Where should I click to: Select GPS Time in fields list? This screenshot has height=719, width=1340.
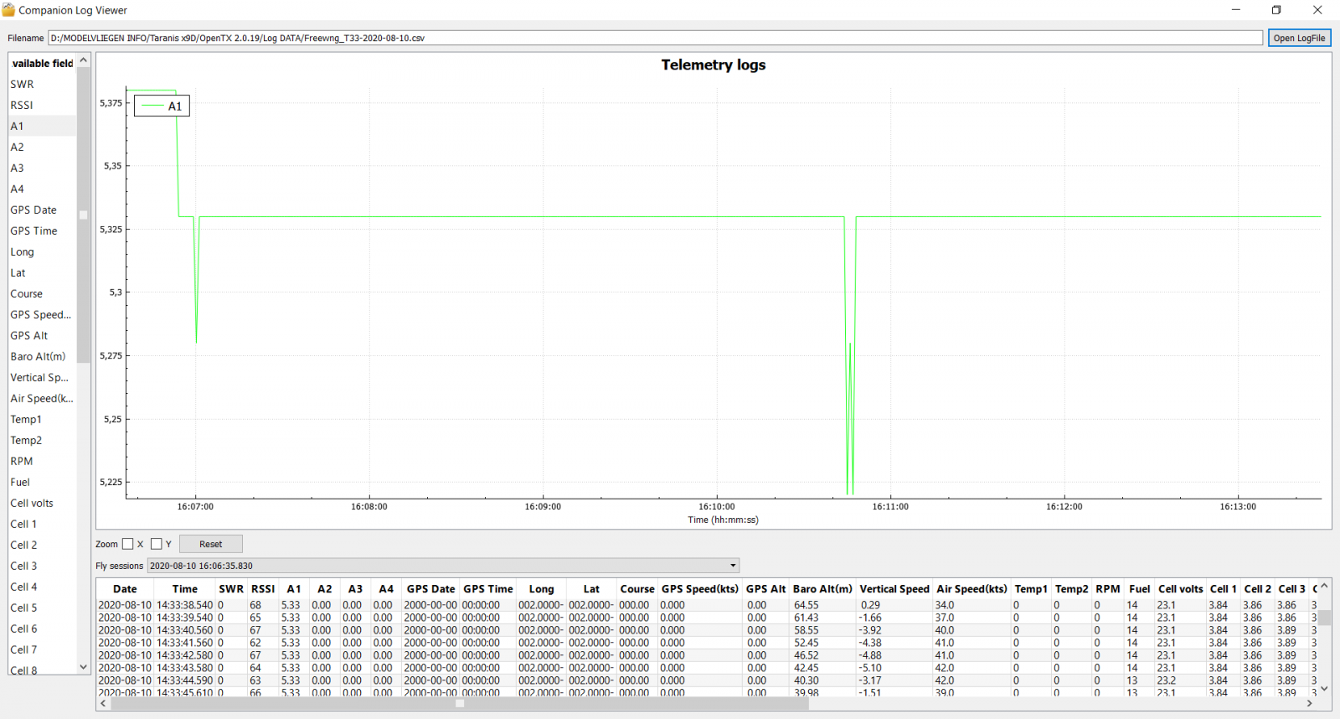tap(42, 230)
